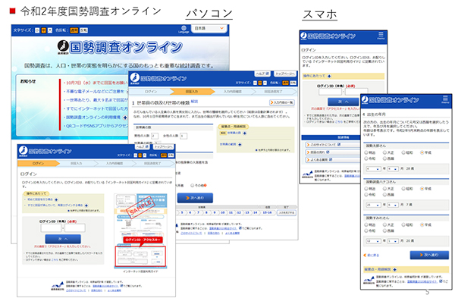Image resolution: width=455 pixels, height=298 pixels.
Task: Click SAMPLE guide image on PC login page
Action: [140, 231]
